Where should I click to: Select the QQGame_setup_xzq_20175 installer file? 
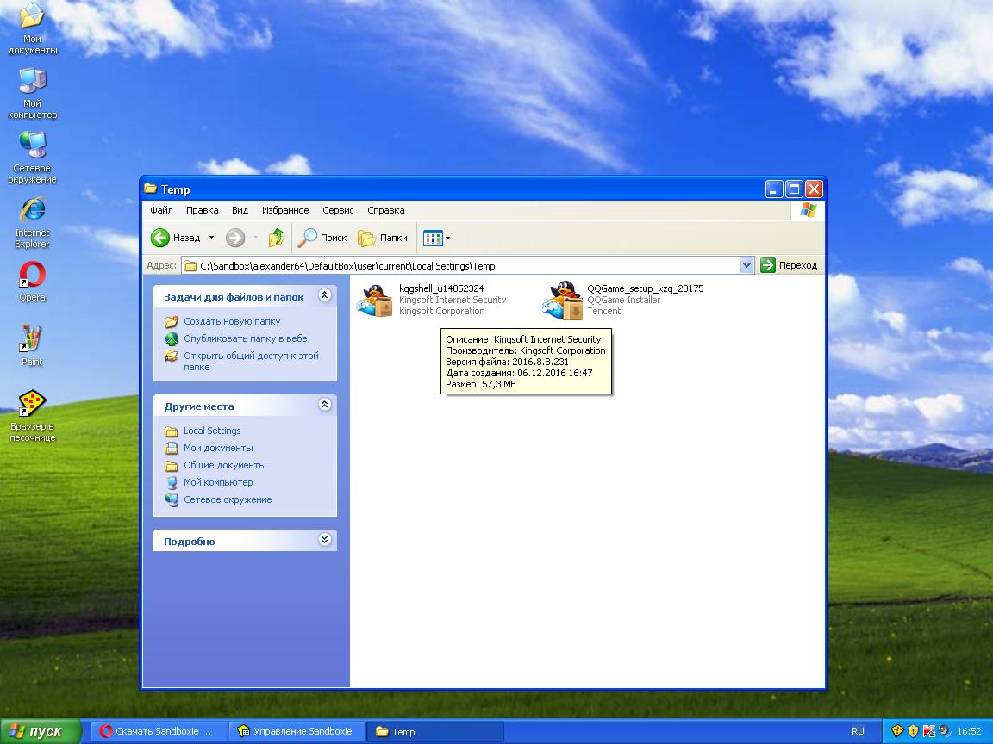[564, 300]
